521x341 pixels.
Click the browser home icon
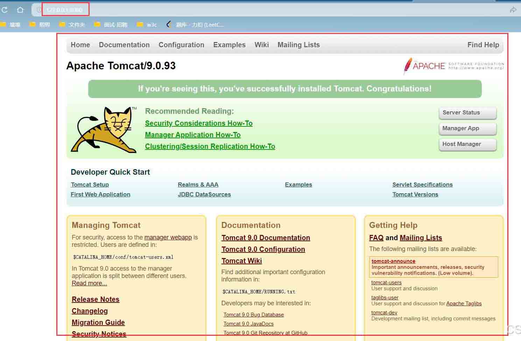pos(20,10)
